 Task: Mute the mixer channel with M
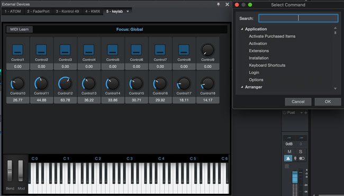(289, 152)
